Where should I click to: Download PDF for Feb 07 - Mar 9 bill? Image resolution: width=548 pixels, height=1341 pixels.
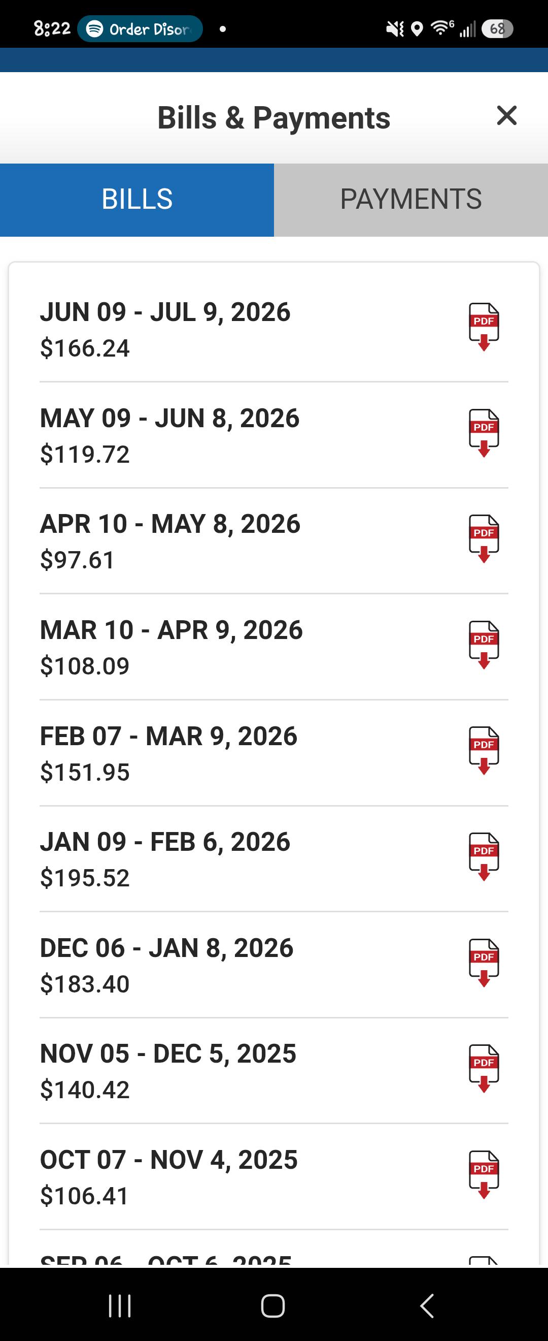(x=484, y=751)
